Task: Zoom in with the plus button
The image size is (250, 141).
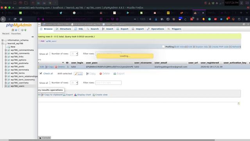Action: [x=150, y=19]
